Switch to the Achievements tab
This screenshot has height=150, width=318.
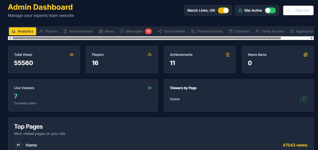[78, 31]
